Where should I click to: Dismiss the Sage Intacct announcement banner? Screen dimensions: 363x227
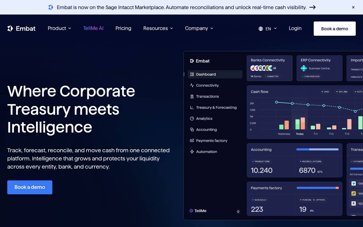353,7
